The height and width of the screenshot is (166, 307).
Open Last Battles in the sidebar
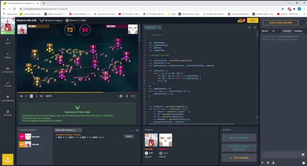pos(8,70)
